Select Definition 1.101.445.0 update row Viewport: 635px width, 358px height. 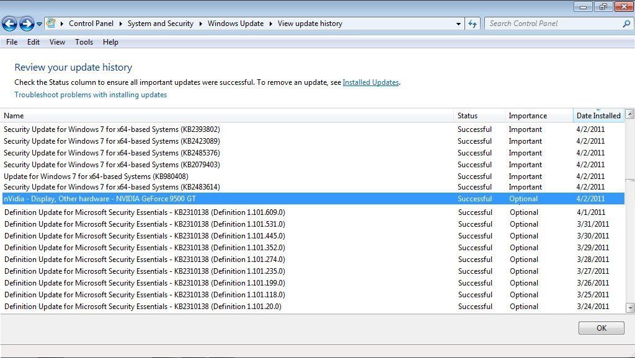[x=312, y=236]
